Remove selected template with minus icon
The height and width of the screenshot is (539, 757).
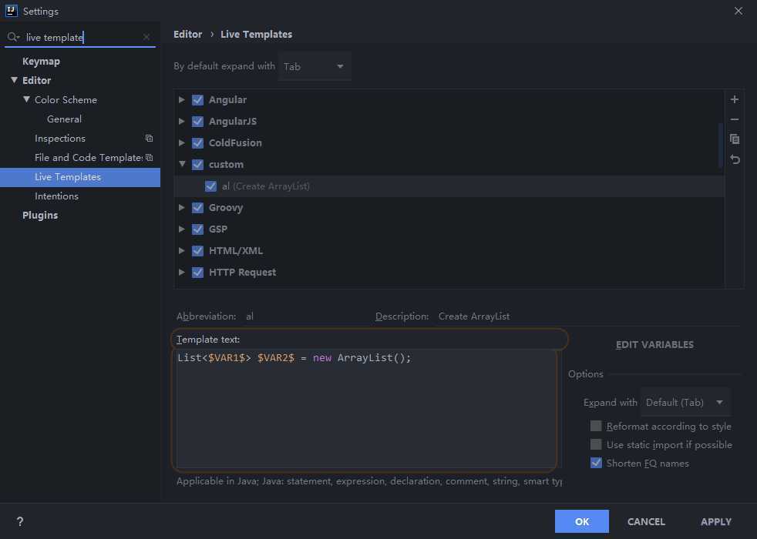735,119
